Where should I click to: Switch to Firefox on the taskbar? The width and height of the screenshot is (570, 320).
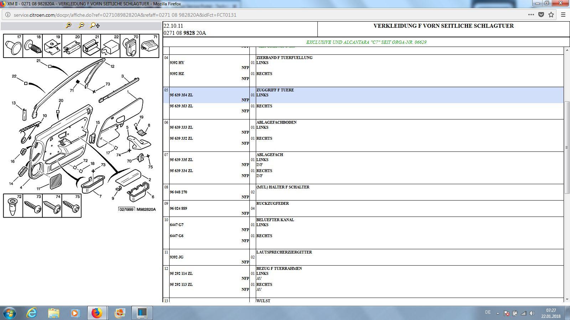[x=97, y=313]
